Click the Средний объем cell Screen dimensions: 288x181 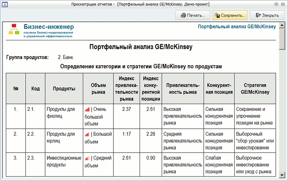pyautogui.click(x=98, y=165)
